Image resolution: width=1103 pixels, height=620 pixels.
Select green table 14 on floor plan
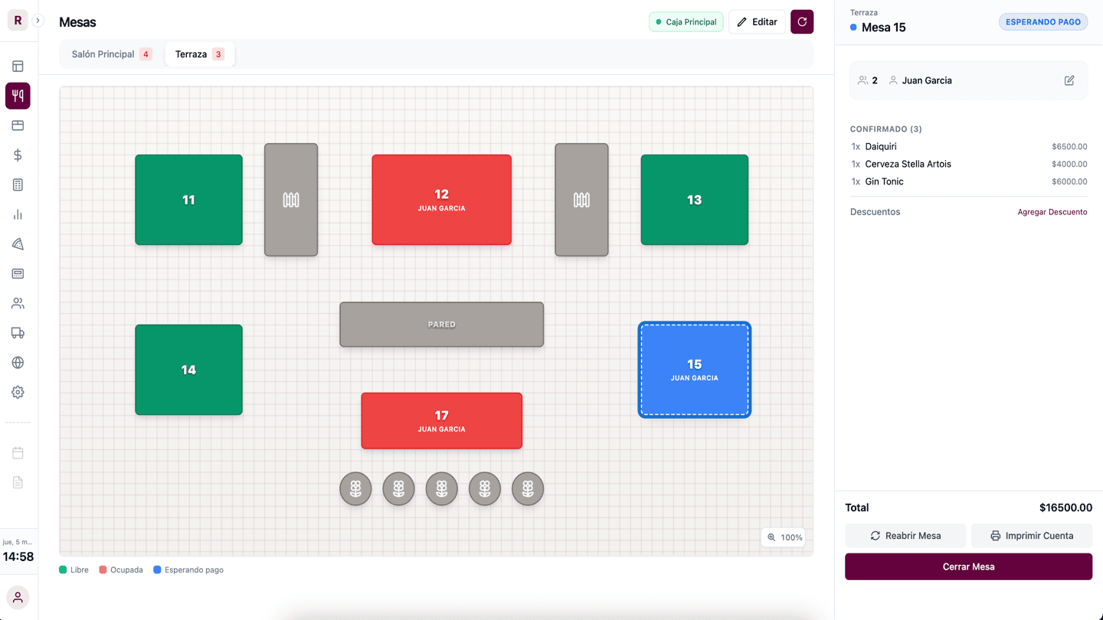pos(188,370)
